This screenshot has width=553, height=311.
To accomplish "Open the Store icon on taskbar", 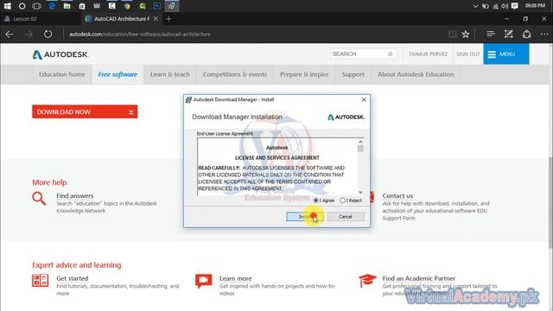I will 82,6.
